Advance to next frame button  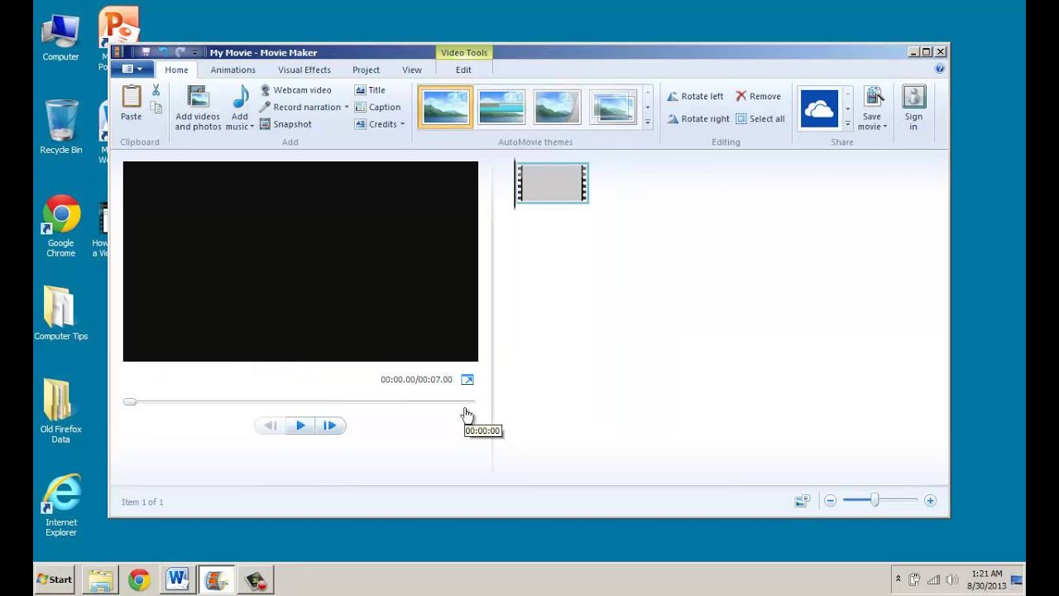click(330, 425)
